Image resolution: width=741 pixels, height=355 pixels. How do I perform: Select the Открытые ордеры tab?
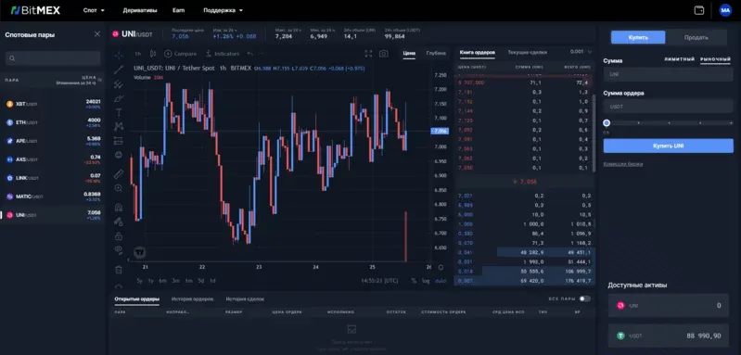click(136, 298)
